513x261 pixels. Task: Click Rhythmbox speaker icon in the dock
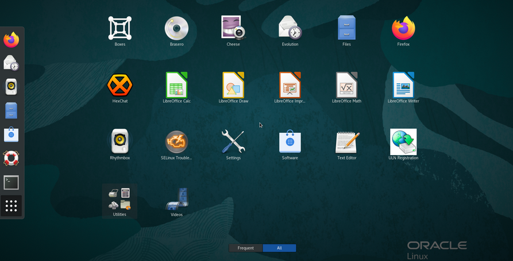click(11, 87)
